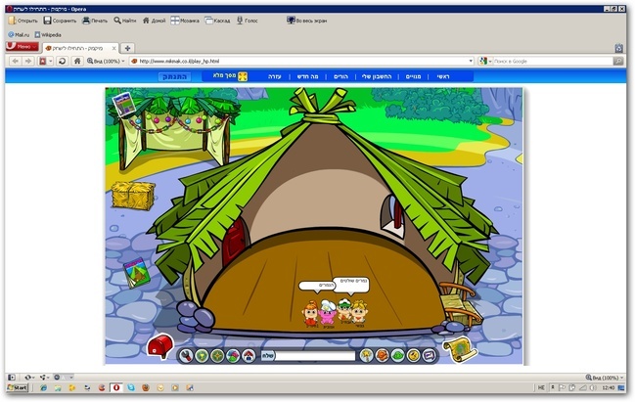Click the send button beside chat field
635x402 pixels.
tap(268, 356)
